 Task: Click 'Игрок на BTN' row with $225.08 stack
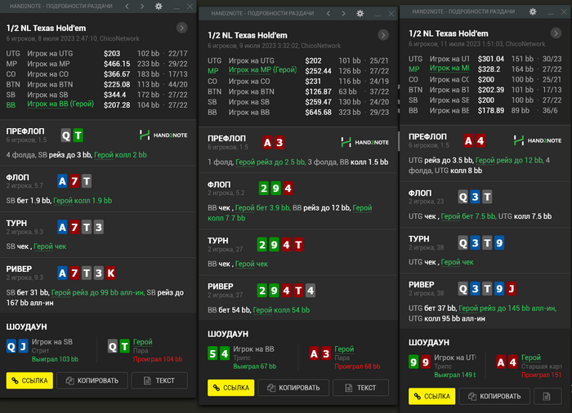[97, 85]
